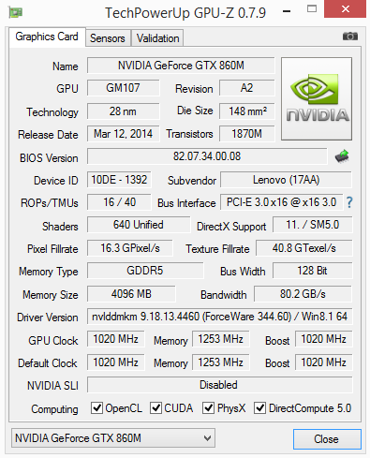Image resolution: width=370 pixels, height=458 pixels.
Task: Toggle the DirectCompute 5.0 checkbox
Action: tap(259, 407)
